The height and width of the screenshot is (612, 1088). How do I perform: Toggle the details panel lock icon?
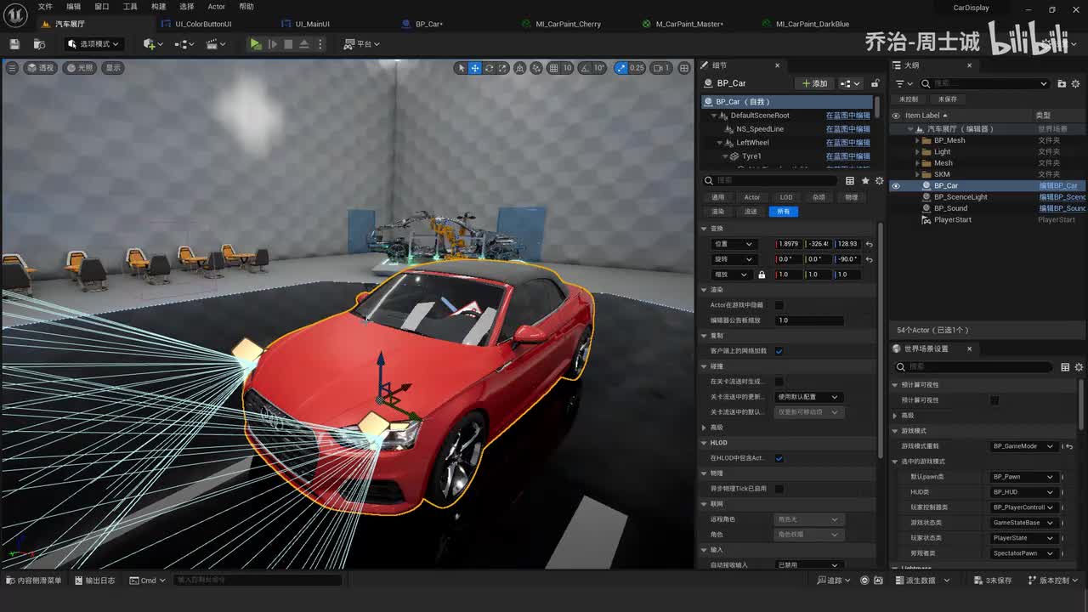[x=875, y=83]
